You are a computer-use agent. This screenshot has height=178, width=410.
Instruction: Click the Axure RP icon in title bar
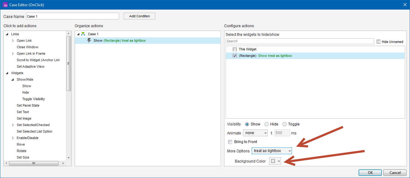pyautogui.click(x=5, y=5)
